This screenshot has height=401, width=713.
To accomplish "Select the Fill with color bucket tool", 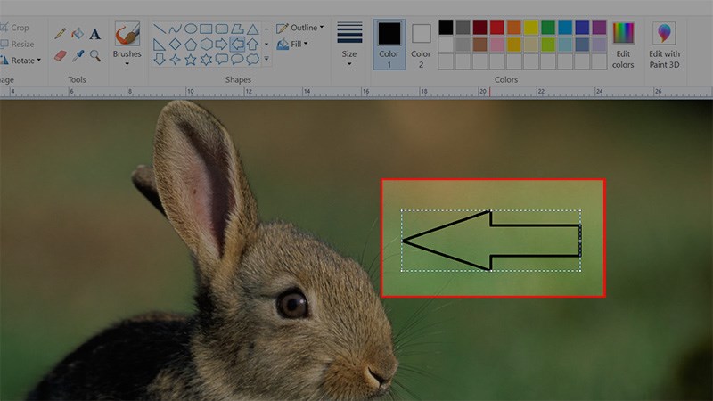I will [78, 33].
